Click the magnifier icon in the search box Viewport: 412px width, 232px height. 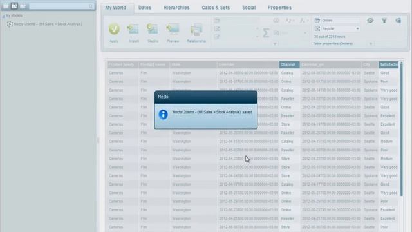click(91, 6)
